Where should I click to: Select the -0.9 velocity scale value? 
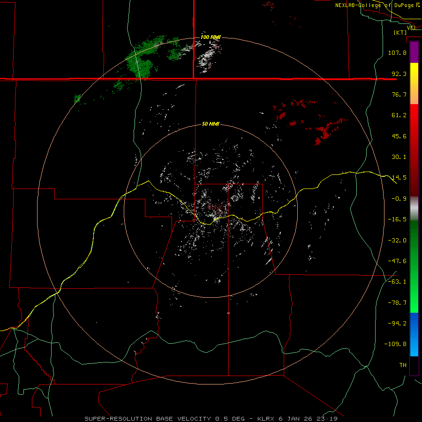click(399, 199)
